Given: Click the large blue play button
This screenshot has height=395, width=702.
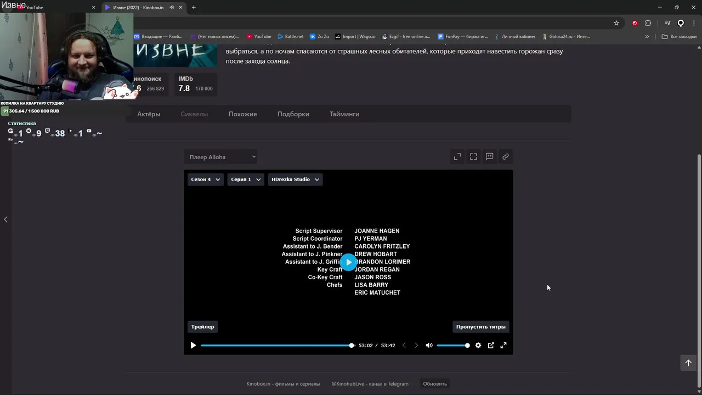Looking at the screenshot, I should 348,262.
